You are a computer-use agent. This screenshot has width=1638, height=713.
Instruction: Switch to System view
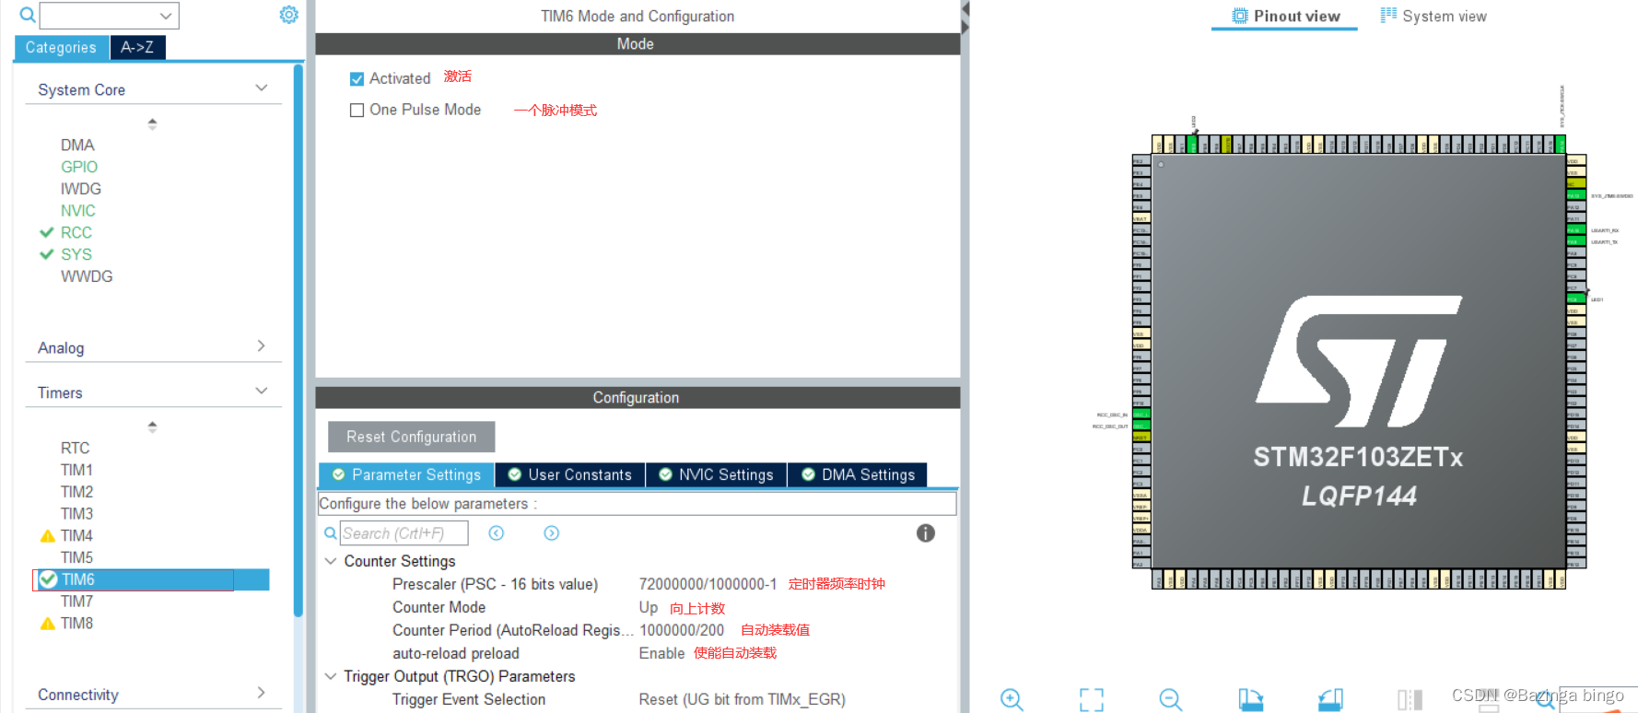pyautogui.click(x=1433, y=16)
